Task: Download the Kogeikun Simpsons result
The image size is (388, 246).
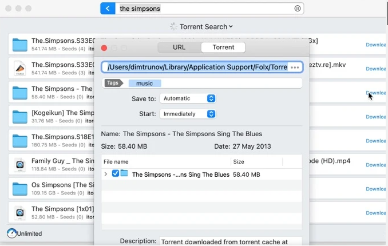Action: tap(375, 117)
